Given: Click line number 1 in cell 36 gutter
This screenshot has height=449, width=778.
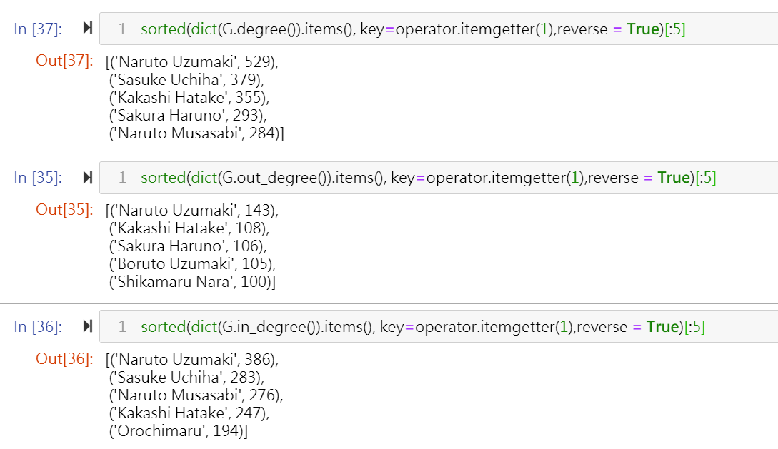Looking at the screenshot, I should coord(122,327).
